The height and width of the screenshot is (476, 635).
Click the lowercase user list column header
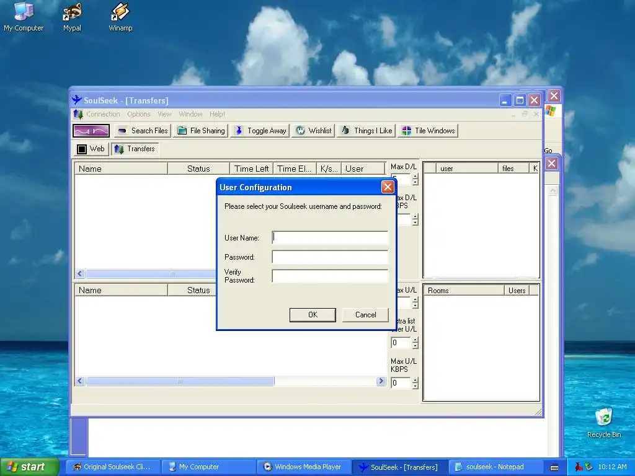tap(467, 169)
